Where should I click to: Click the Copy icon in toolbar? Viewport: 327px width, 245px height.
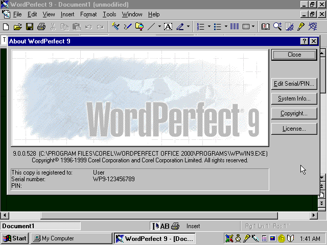65,27
